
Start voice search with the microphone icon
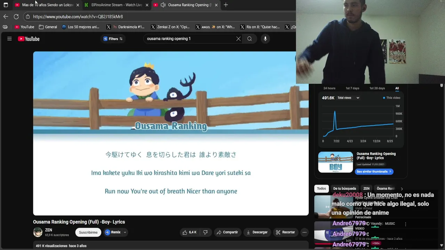[x=265, y=39]
